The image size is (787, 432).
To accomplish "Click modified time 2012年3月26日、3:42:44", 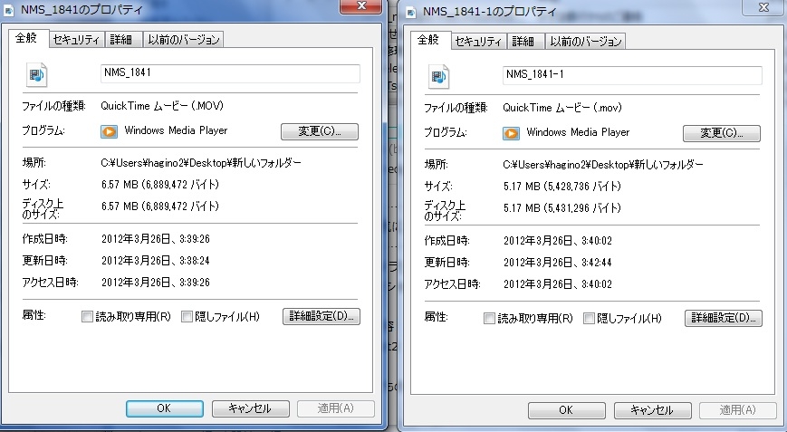I will coord(558,263).
